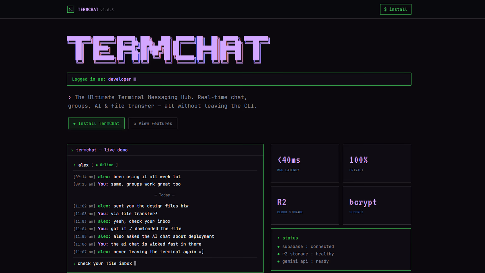Viewport: 485px width, 273px height.
Task: Click message 'sent you the design files btw'
Action: pos(151,206)
